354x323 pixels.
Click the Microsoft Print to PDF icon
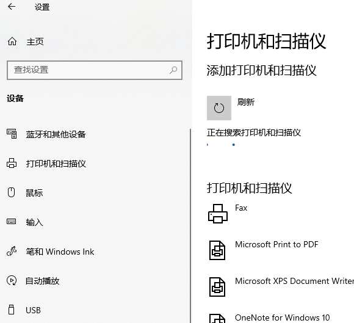(217, 250)
